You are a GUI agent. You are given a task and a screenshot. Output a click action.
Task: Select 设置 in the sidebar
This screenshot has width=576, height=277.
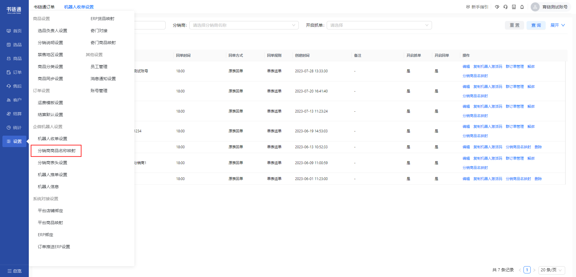(14, 141)
